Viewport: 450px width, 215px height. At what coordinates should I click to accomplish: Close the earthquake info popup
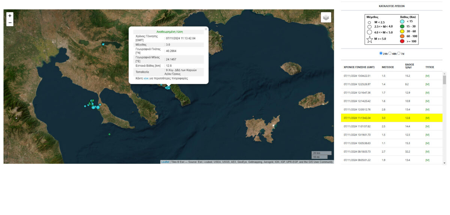[206, 28]
